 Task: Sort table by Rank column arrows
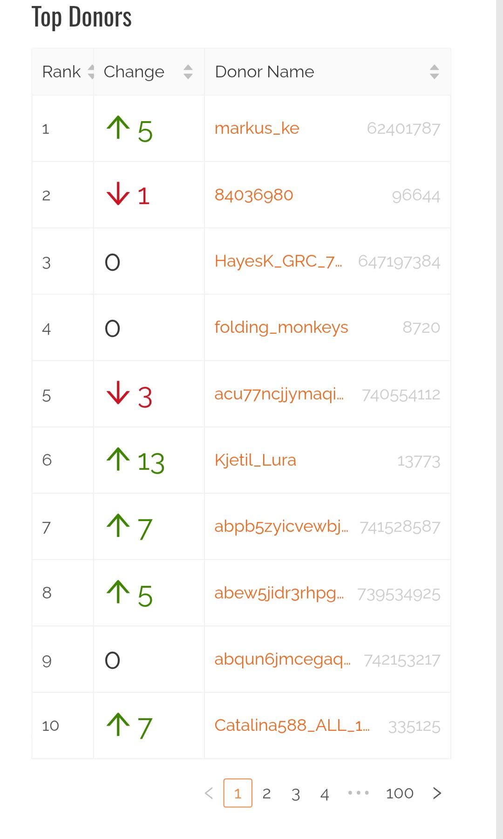91,72
